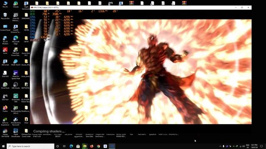
Task: Open Cortana circle on taskbar
Action: tap(57, 146)
